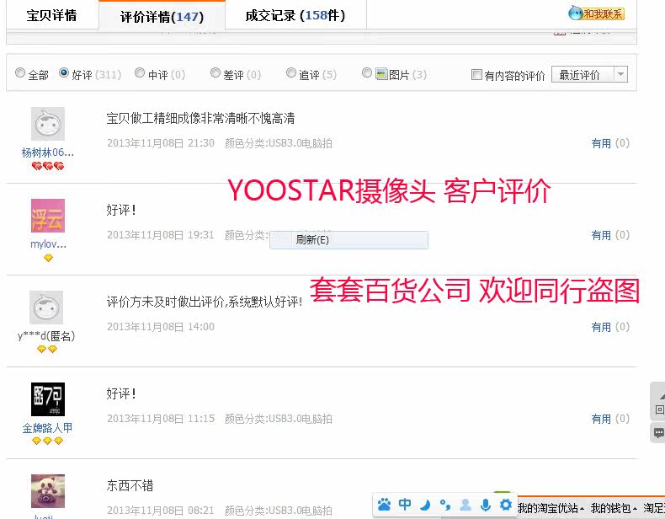Screen dimensions: 665x519
Task: Expand 我的淘宝优站 menu in bottom bar
Action: [551, 508]
